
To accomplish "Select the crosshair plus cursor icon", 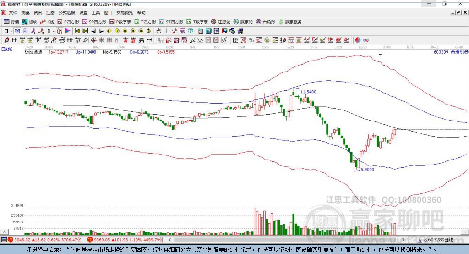I will coord(167,31).
